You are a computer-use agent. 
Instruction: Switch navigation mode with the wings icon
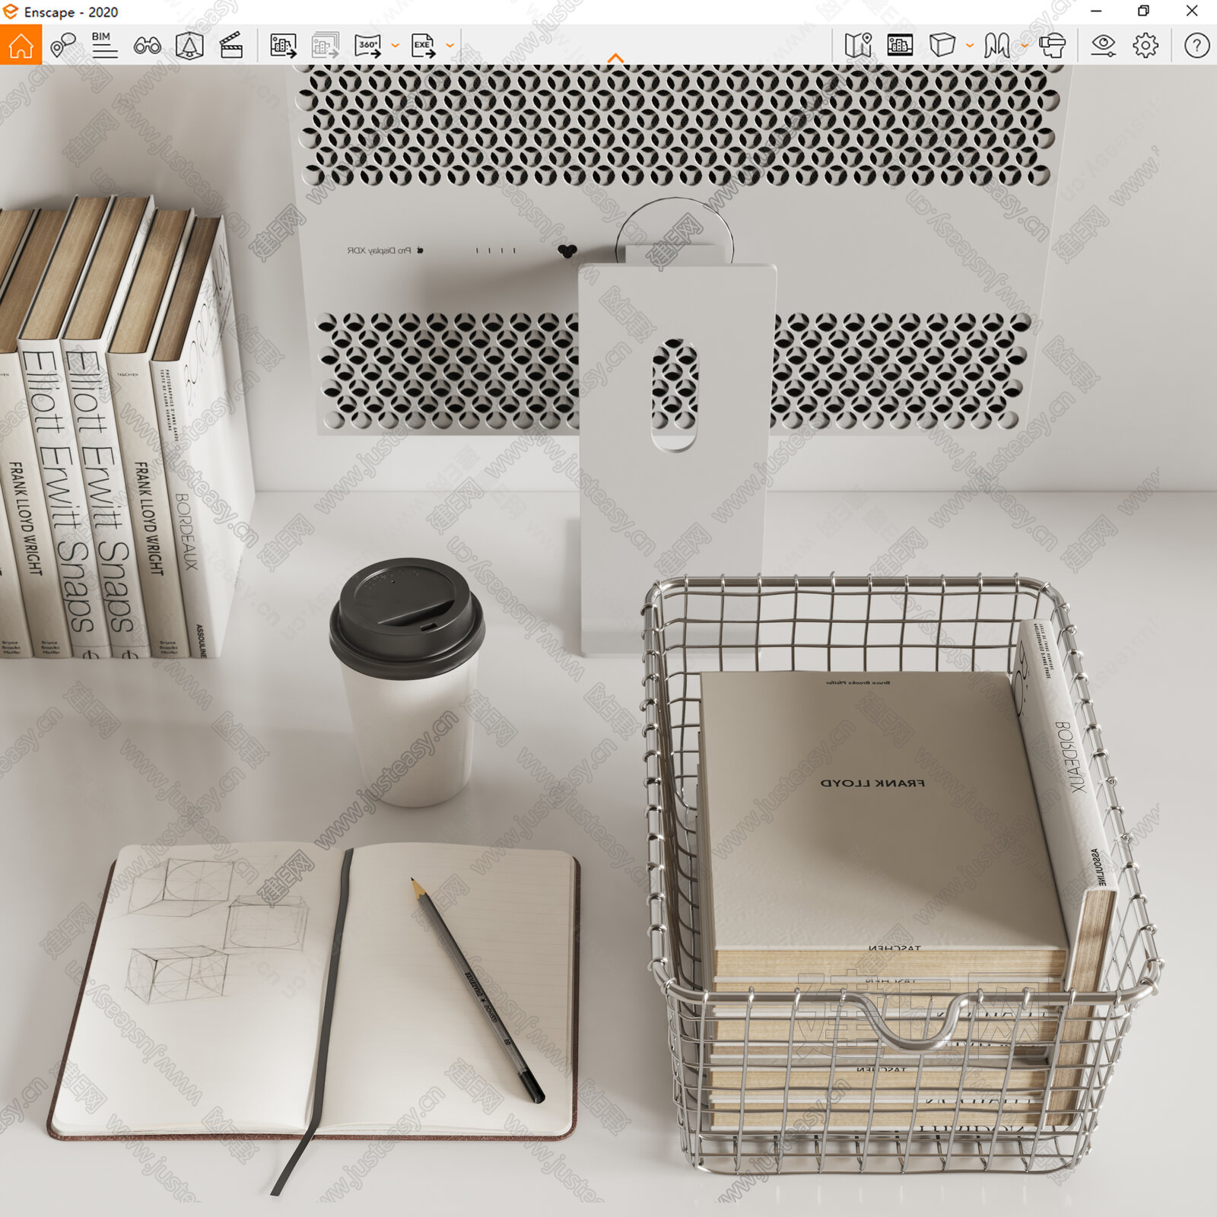(996, 46)
